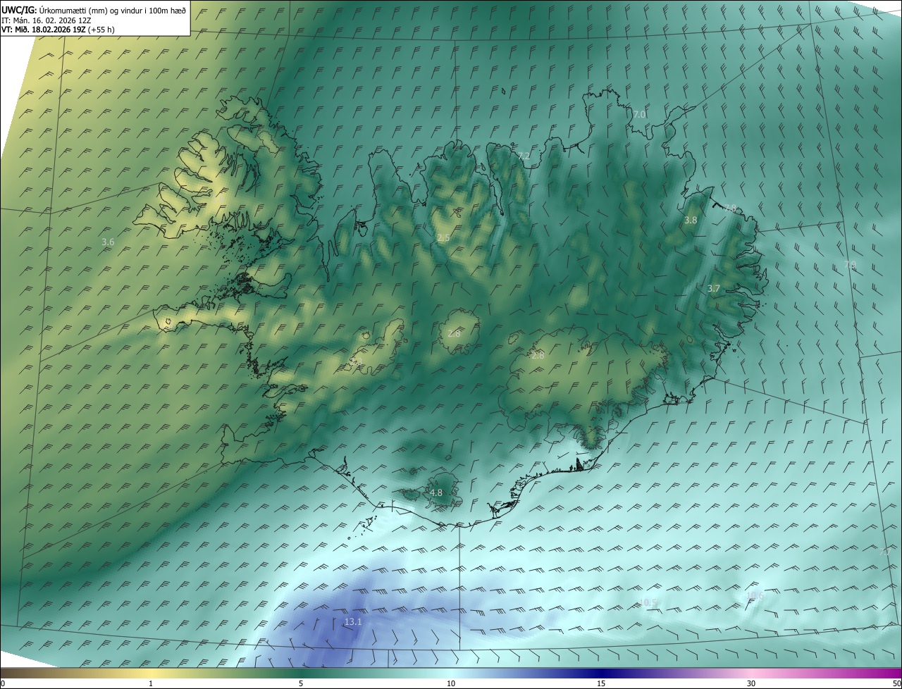
Task: Click the 5 tick on the color scale
Action: 301,684
